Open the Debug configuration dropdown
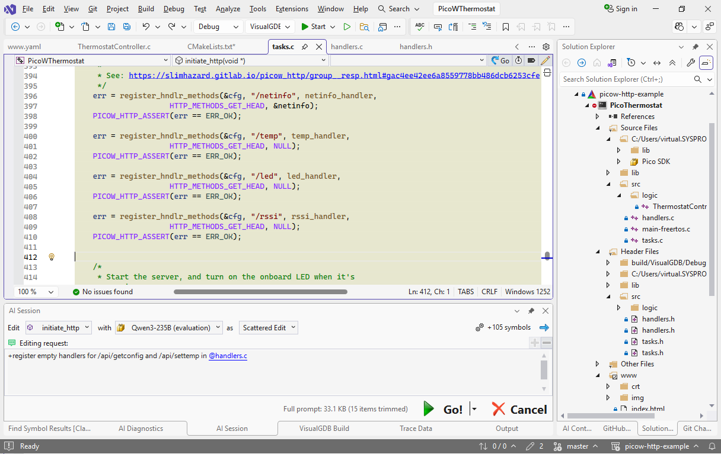The width and height of the screenshot is (721, 454). [218, 27]
